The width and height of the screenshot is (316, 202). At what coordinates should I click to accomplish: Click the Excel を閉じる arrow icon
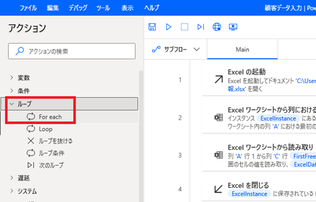[219, 189]
